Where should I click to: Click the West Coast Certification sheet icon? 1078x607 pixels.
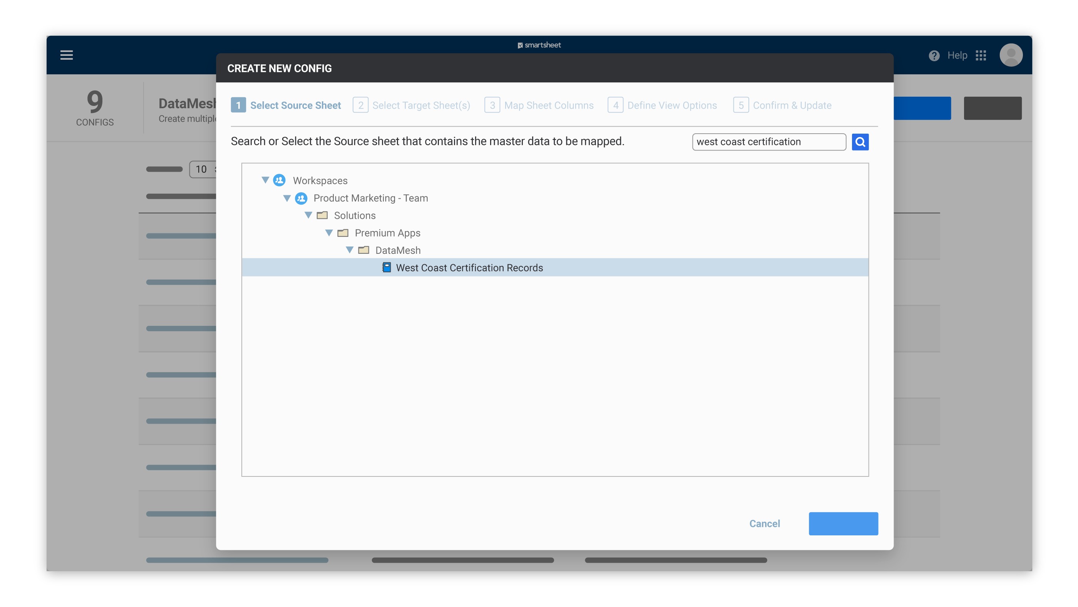pos(386,268)
